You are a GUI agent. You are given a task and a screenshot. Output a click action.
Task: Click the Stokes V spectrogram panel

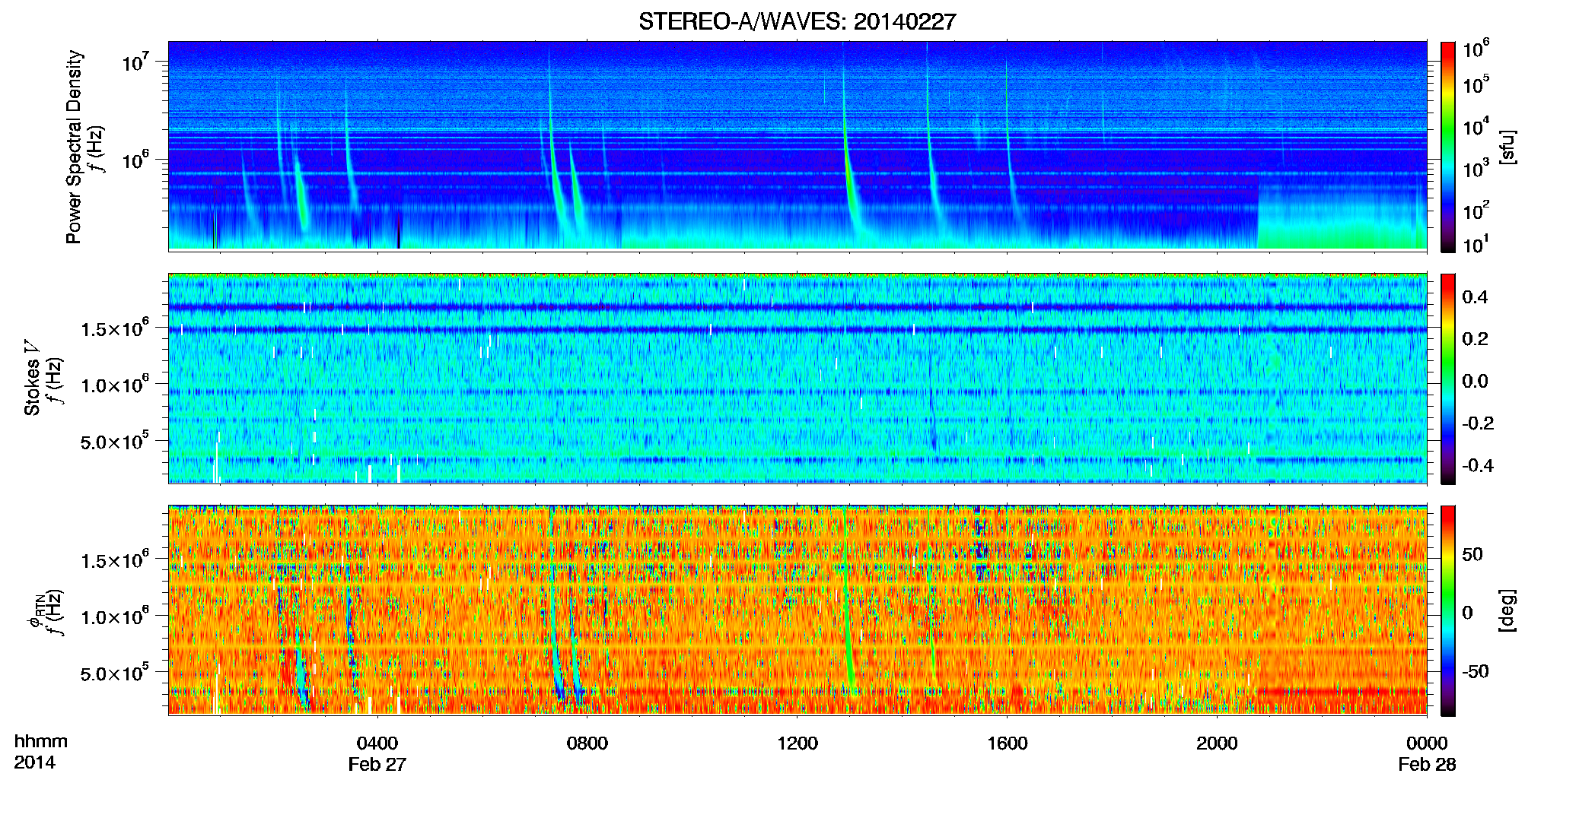pyautogui.click(x=797, y=378)
